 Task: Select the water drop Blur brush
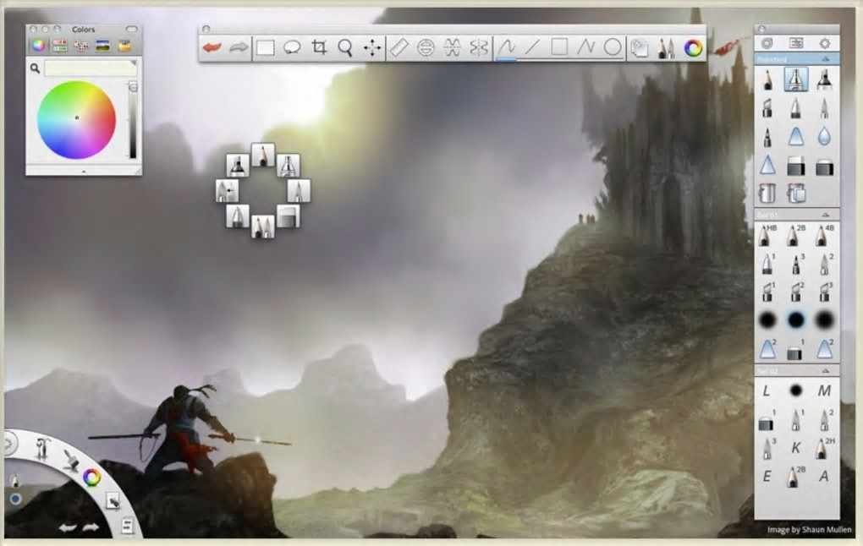824,136
